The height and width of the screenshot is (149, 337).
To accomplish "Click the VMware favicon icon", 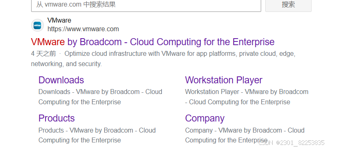I will (37, 25).
